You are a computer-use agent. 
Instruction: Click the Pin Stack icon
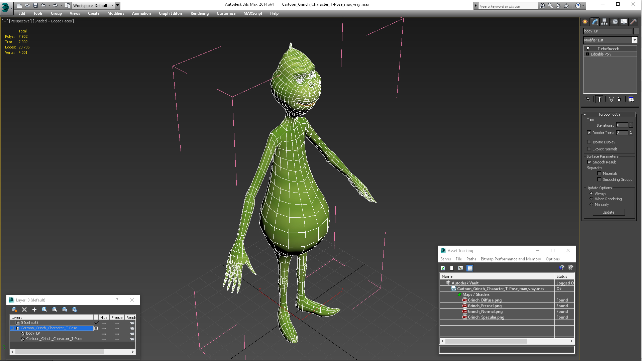point(587,99)
